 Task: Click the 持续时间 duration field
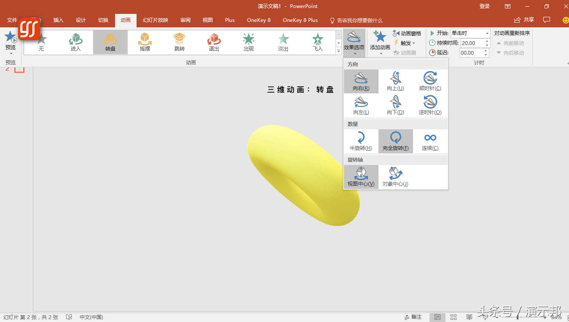pyautogui.click(x=475, y=43)
